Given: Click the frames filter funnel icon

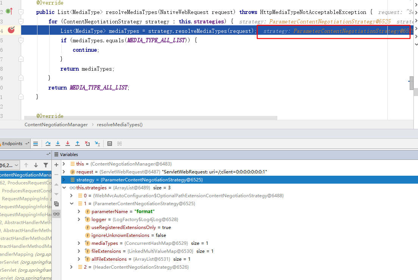Looking at the screenshot, I should tap(46, 165).
